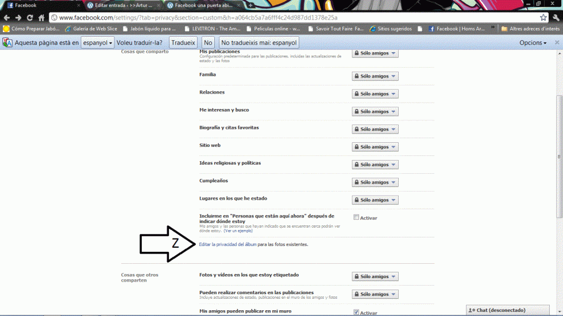
Task: Open the wrench settings menu
Action: (556, 18)
